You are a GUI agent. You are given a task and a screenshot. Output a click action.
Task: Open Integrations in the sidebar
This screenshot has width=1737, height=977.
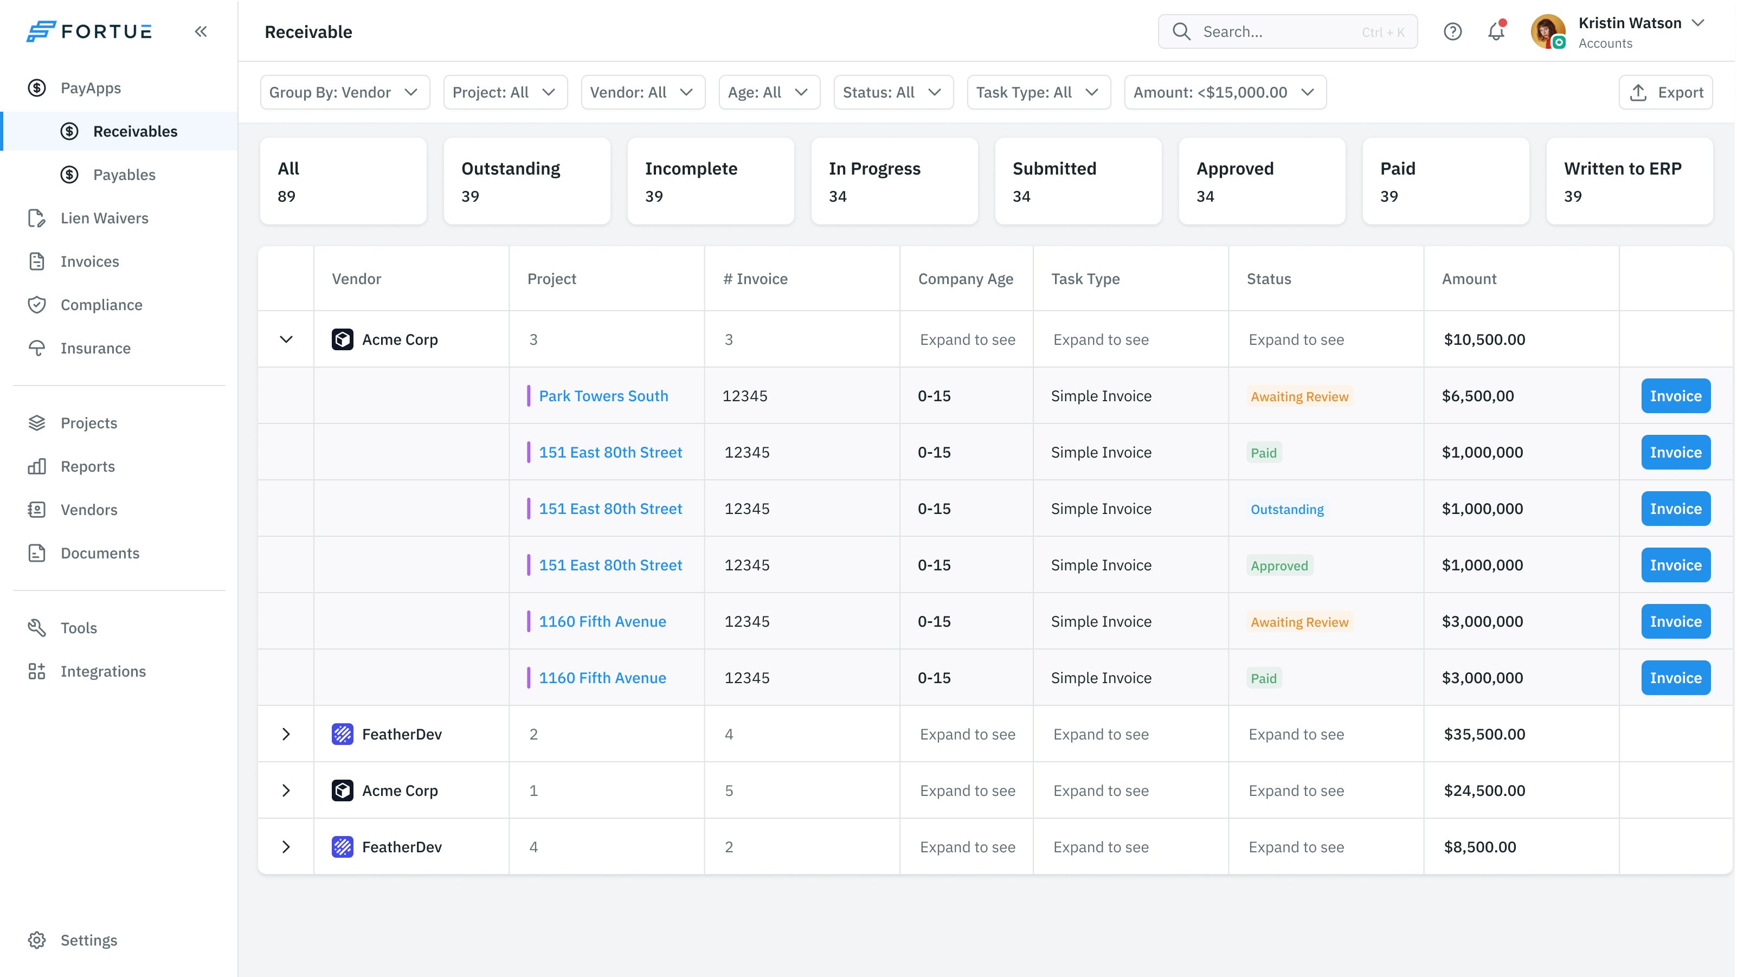pyautogui.click(x=102, y=671)
